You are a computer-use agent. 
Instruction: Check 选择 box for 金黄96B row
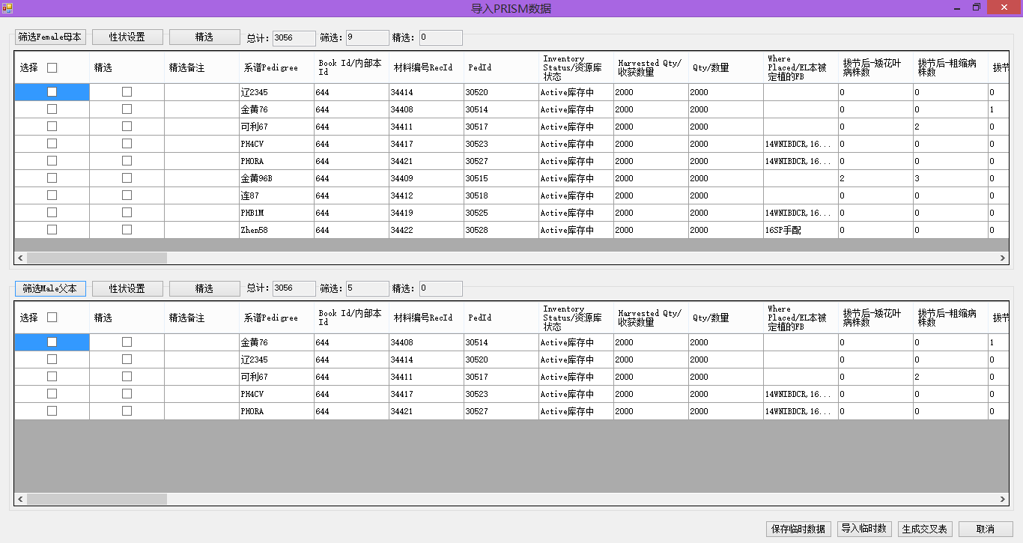point(52,178)
